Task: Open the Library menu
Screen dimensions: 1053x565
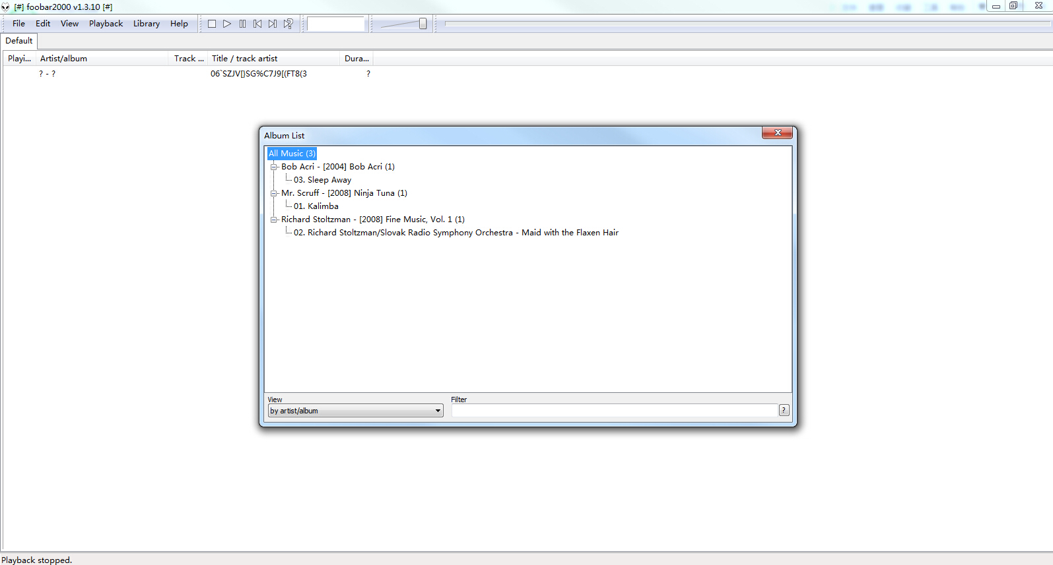Action: (x=146, y=24)
